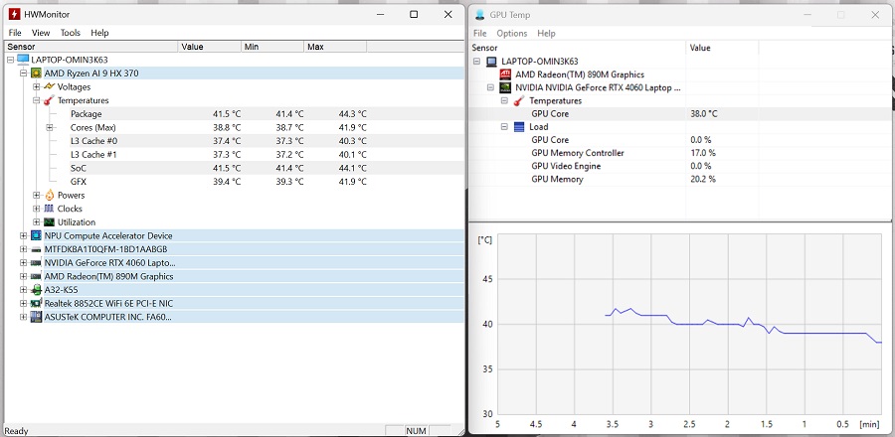Open the Options menu in GPU Temp
Viewport: 895px width, 437px height.
[x=511, y=33]
